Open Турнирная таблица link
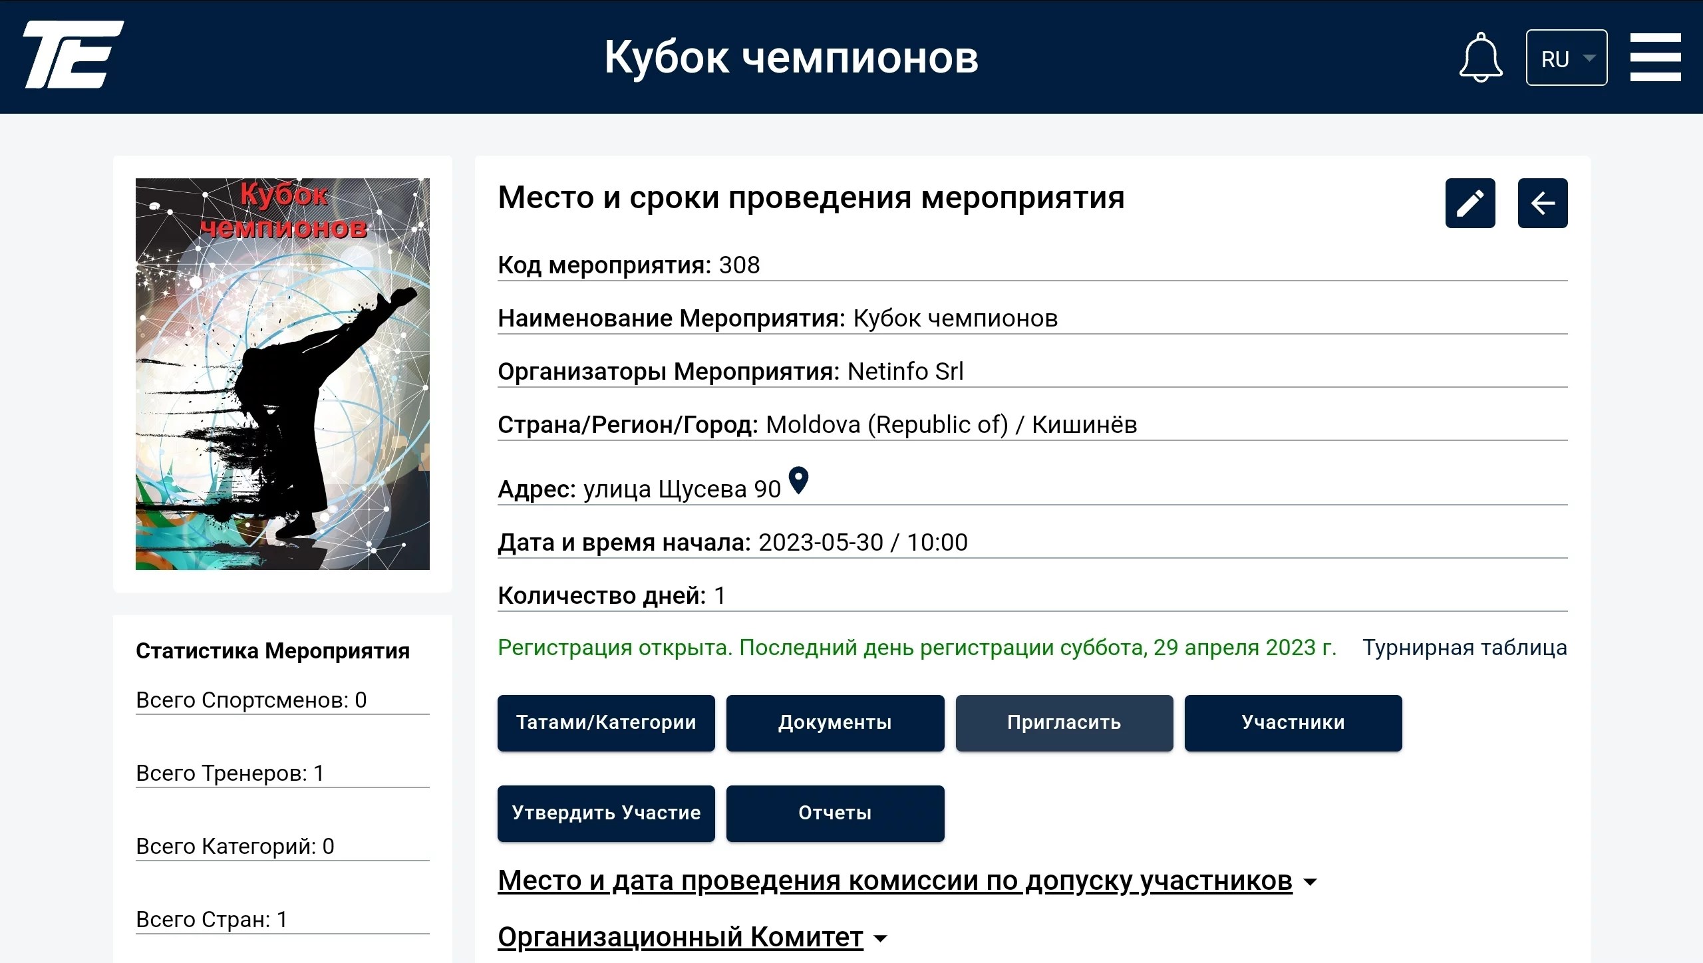Screen dimensions: 1703x963 pos(1465,648)
